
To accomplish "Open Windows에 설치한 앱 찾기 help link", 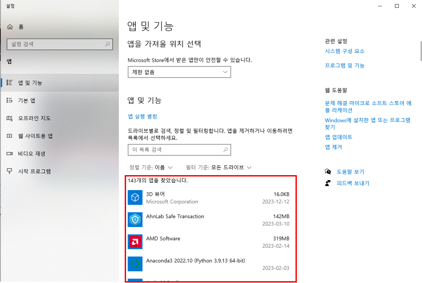I will pos(367,123).
